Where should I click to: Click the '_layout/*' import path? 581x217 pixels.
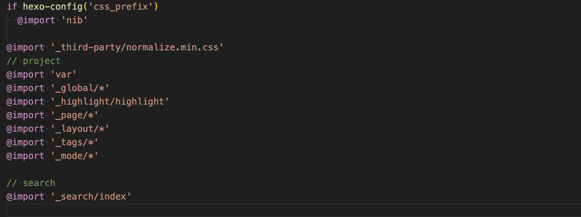pos(80,129)
